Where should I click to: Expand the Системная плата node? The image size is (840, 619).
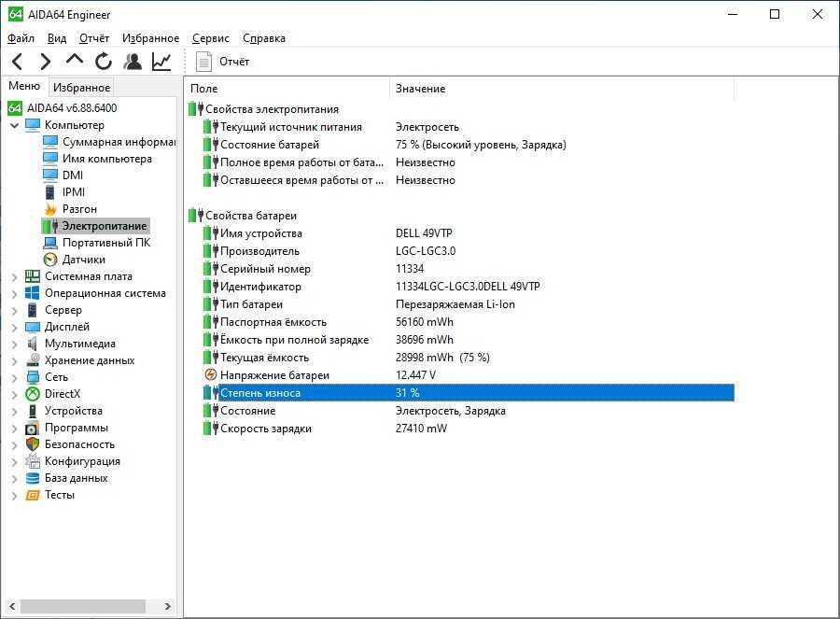[14, 277]
